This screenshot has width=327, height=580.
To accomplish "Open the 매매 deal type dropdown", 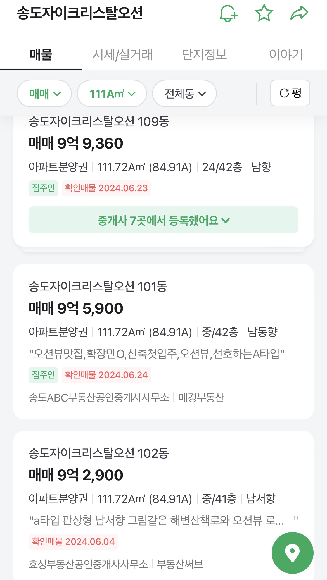I will (x=44, y=94).
